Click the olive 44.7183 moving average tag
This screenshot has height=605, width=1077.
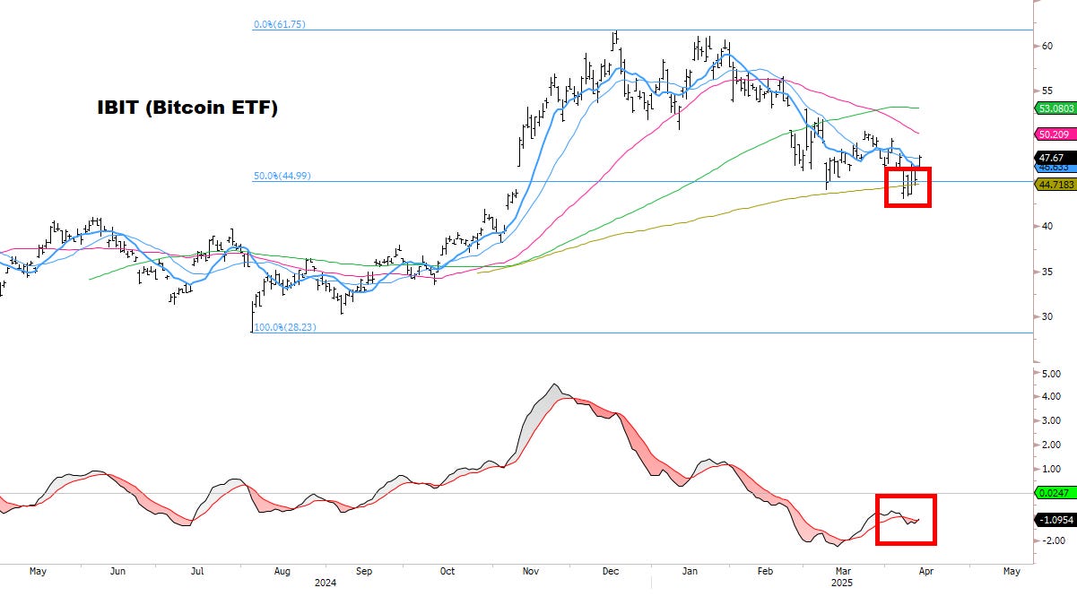tap(1055, 184)
